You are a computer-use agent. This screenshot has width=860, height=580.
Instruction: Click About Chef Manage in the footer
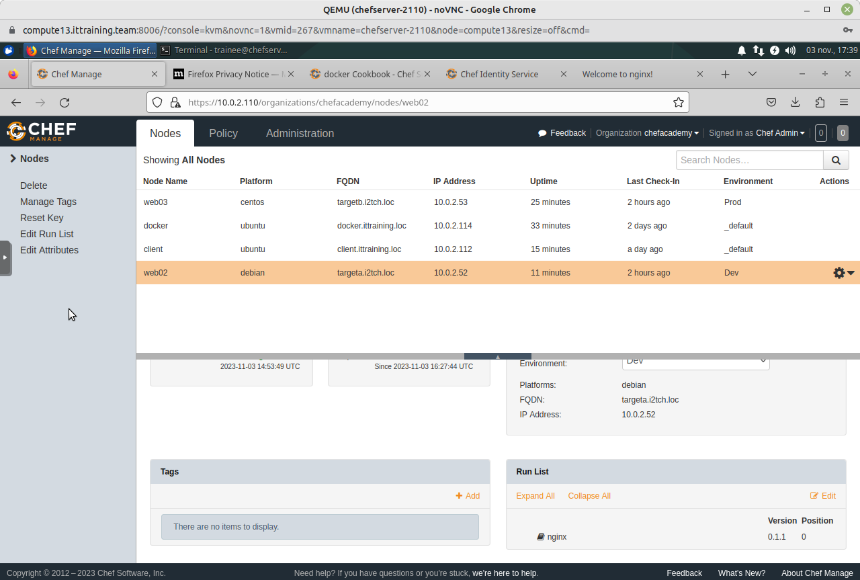click(x=817, y=573)
